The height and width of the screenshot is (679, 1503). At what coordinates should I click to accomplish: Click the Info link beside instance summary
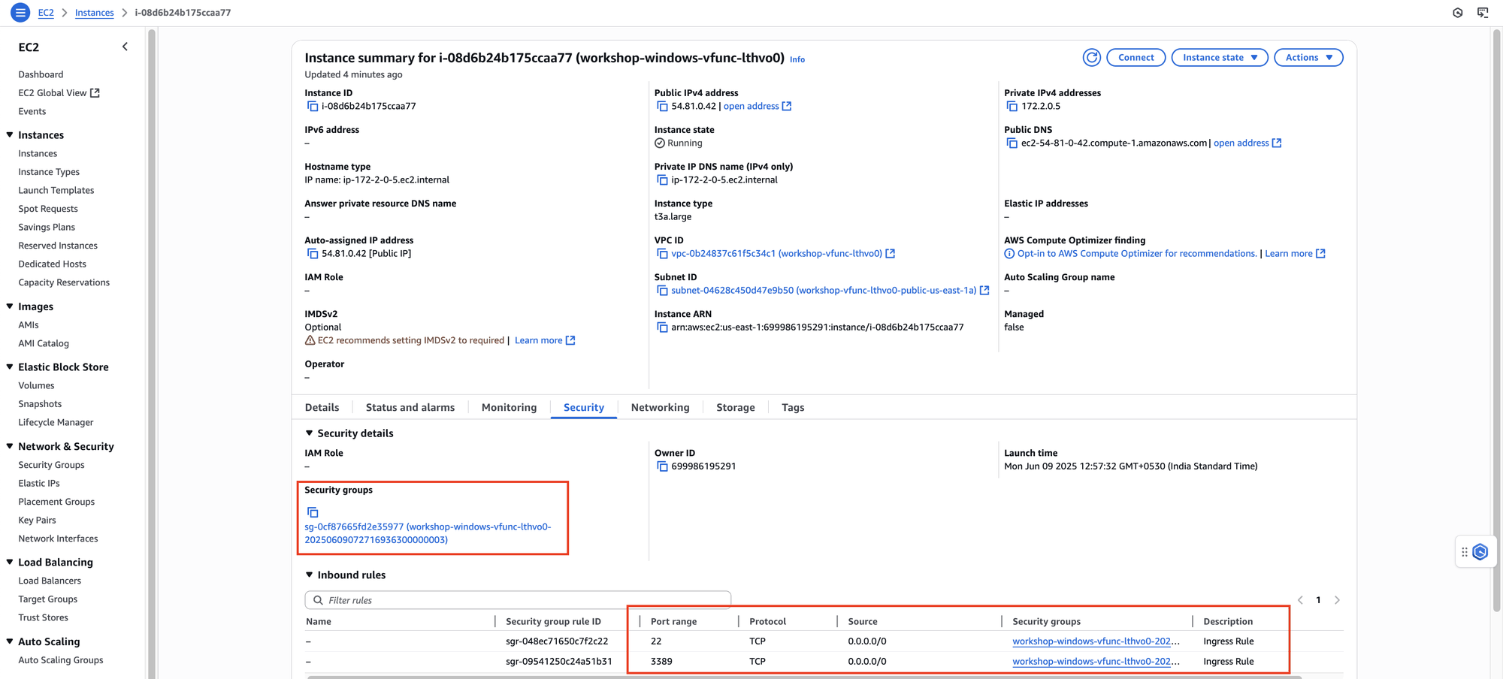797,59
